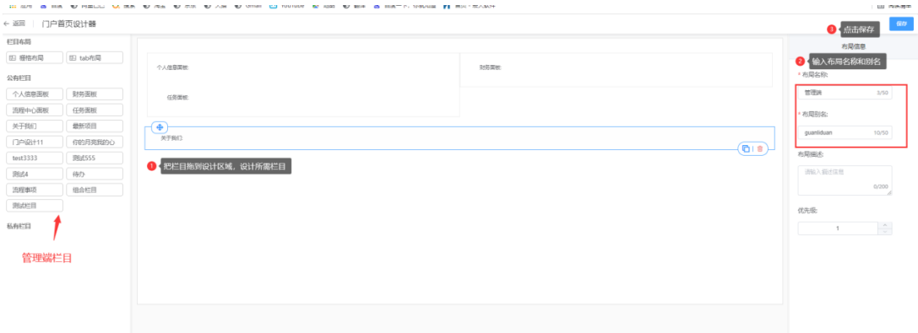Click the blue 保存 save button
918x333 pixels.
[x=901, y=24]
